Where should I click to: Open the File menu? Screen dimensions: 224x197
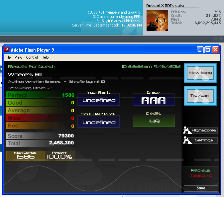tap(8, 57)
